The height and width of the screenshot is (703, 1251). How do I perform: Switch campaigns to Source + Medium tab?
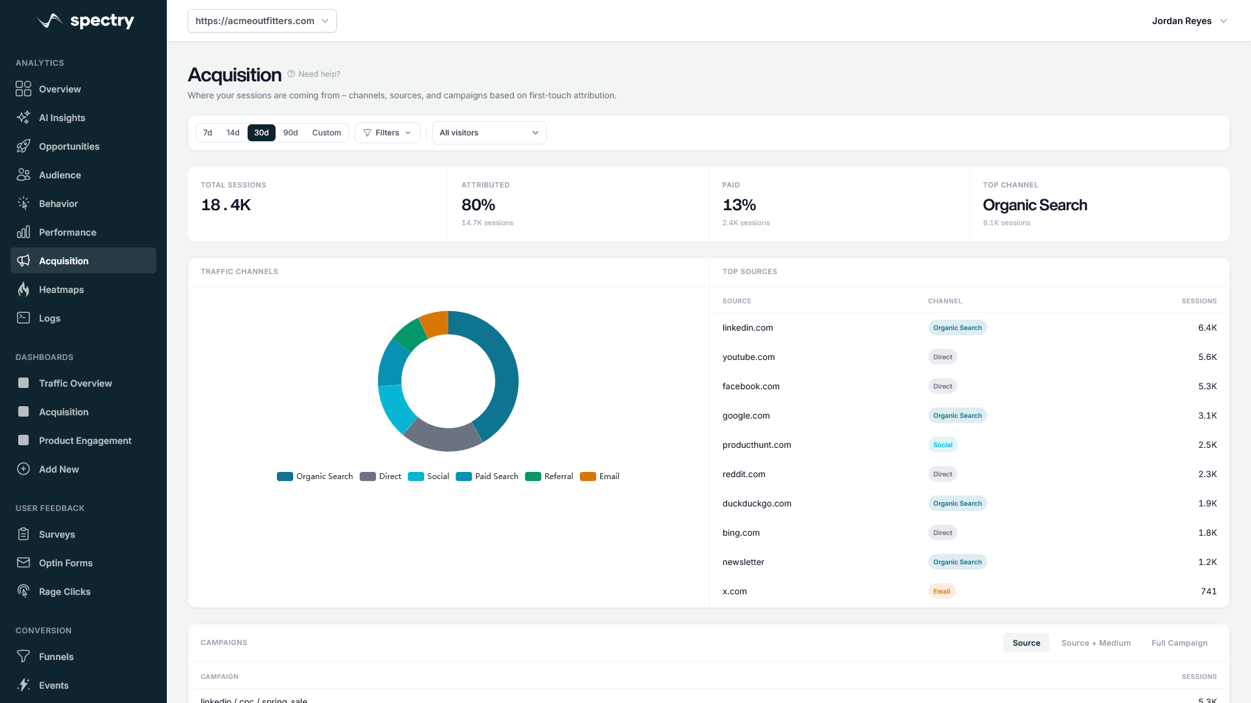(1096, 643)
